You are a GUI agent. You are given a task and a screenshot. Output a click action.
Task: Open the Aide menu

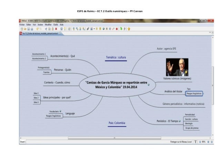(x=62, y=25)
